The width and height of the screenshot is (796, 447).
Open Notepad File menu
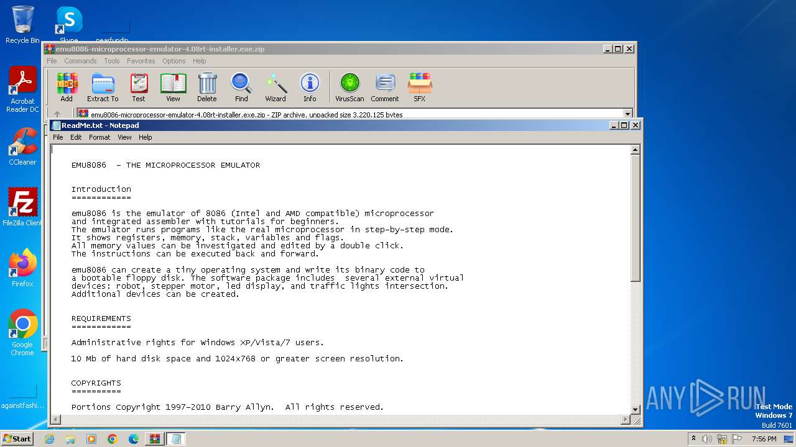pos(58,137)
